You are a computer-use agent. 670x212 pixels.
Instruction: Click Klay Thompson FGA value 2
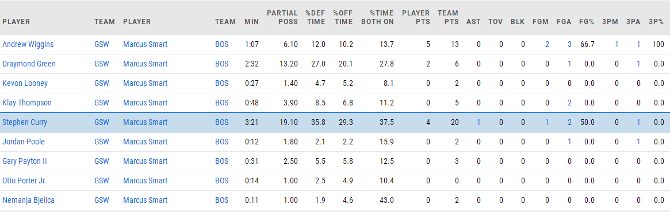(569, 103)
